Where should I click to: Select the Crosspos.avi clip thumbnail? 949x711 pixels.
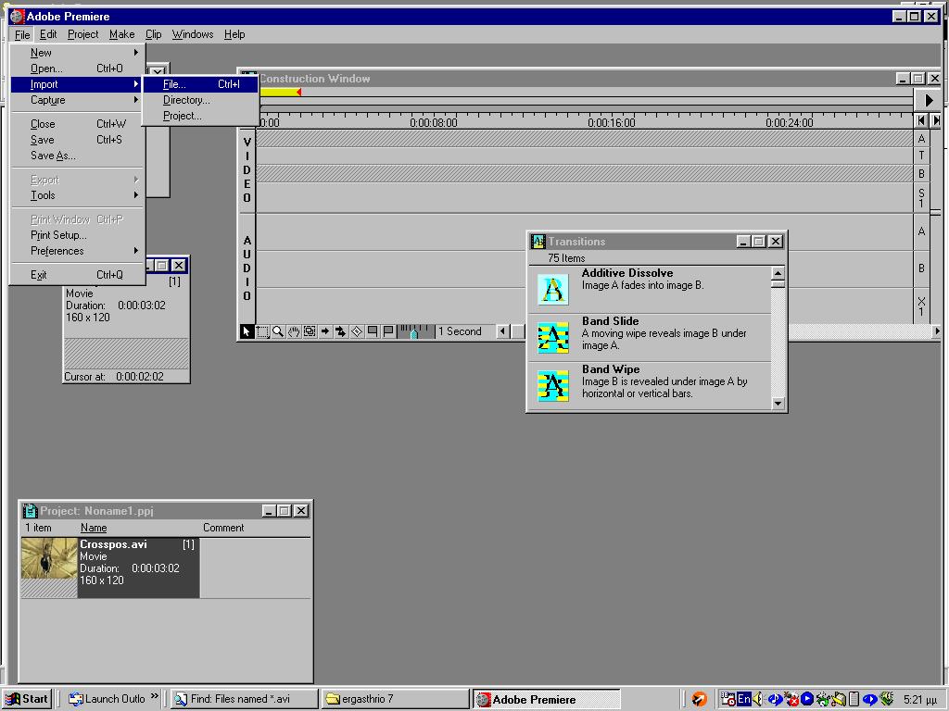[49, 558]
